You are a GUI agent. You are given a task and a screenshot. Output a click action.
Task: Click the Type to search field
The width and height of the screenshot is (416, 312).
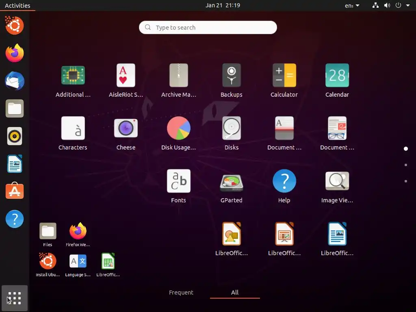208,27
